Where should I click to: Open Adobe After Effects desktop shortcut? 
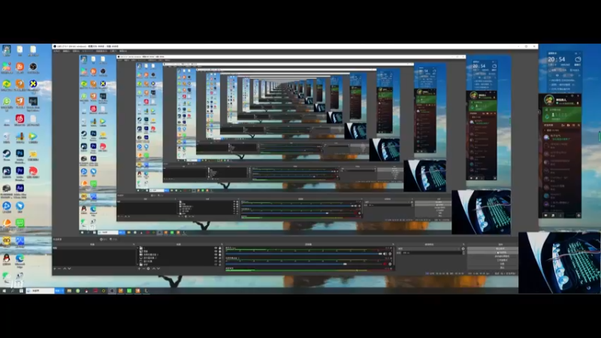(x=20, y=187)
